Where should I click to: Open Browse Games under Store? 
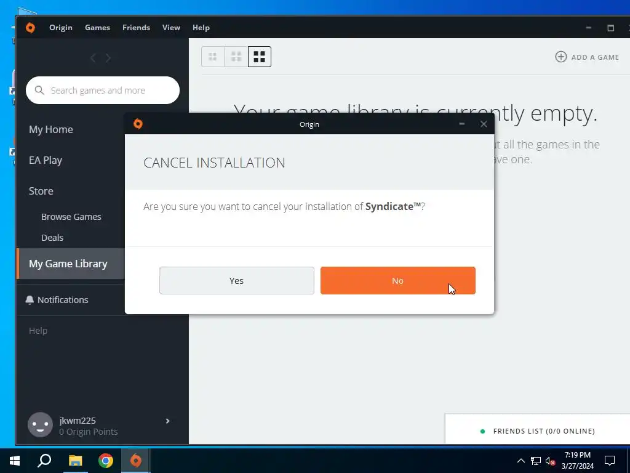click(71, 216)
